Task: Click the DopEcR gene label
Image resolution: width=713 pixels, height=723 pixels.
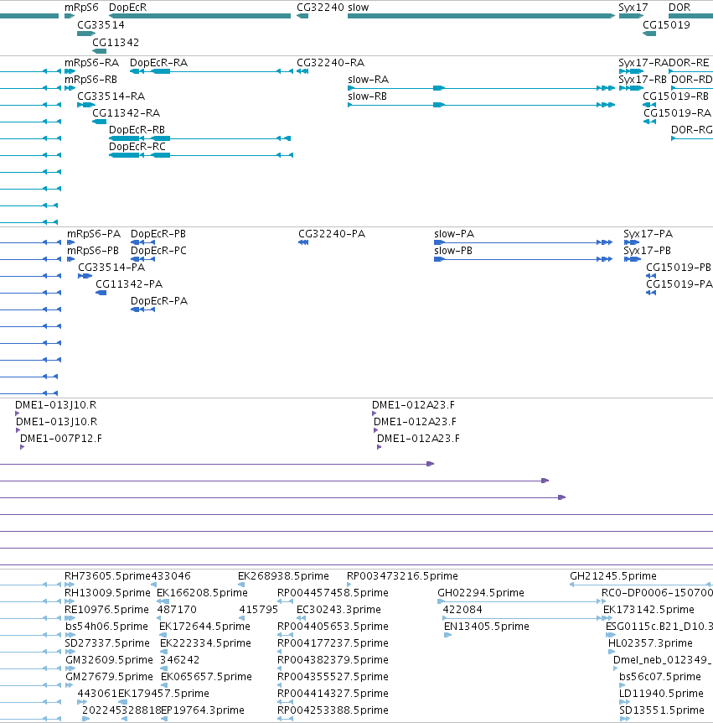Action: click(127, 8)
